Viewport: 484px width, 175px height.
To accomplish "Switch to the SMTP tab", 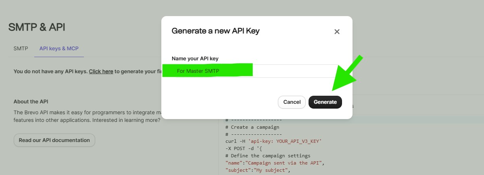I will (21, 49).
